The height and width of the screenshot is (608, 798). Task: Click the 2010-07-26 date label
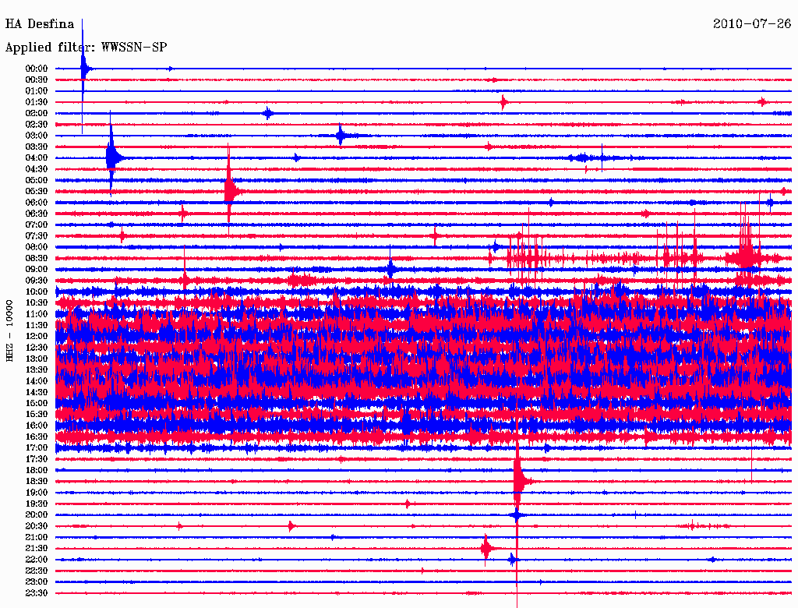point(752,24)
